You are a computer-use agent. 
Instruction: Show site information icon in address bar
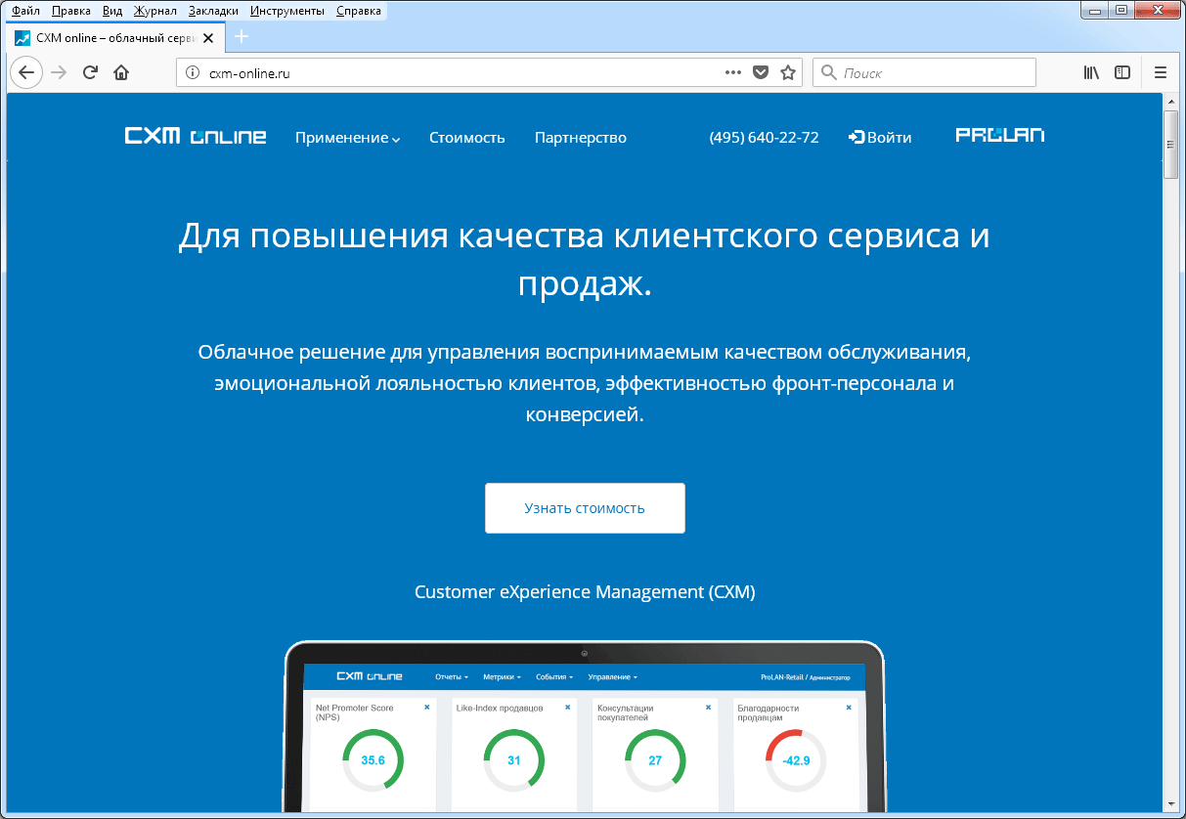click(x=193, y=72)
